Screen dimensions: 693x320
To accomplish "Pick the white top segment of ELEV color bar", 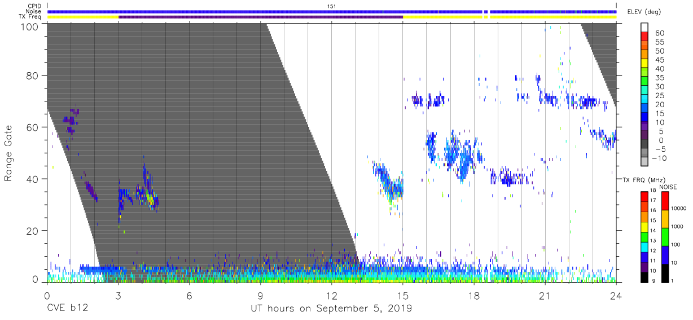I will (x=644, y=28).
